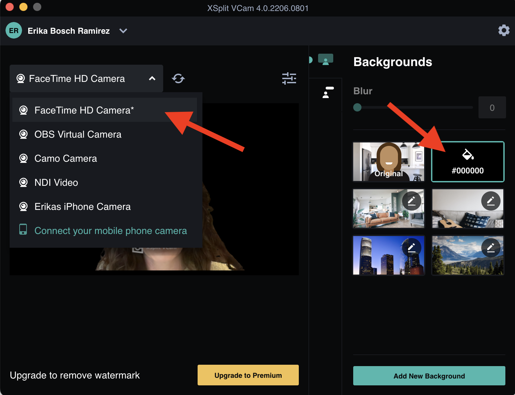515x395 pixels.
Task: Click the Erika Bosch Ramirez account name
Action: coord(69,31)
